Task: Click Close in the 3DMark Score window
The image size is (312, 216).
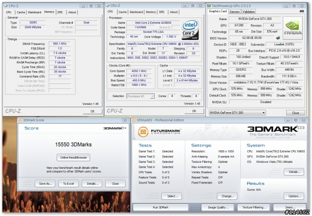Action: 116,183
